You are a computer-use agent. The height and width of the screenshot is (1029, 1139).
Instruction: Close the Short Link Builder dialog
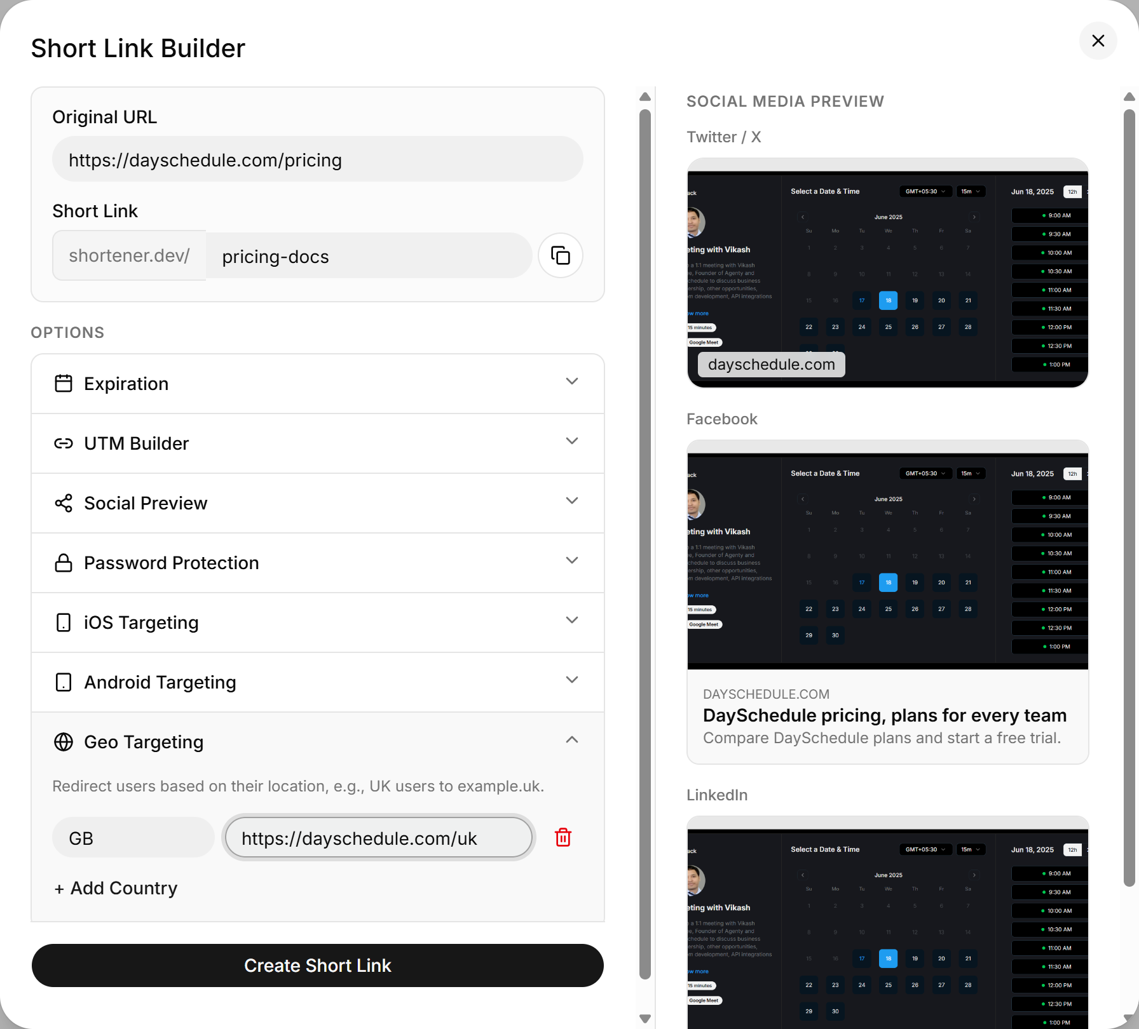click(x=1098, y=41)
